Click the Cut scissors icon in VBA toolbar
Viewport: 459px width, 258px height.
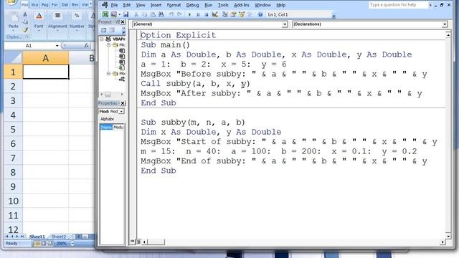pyautogui.click(x=136, y=14)
